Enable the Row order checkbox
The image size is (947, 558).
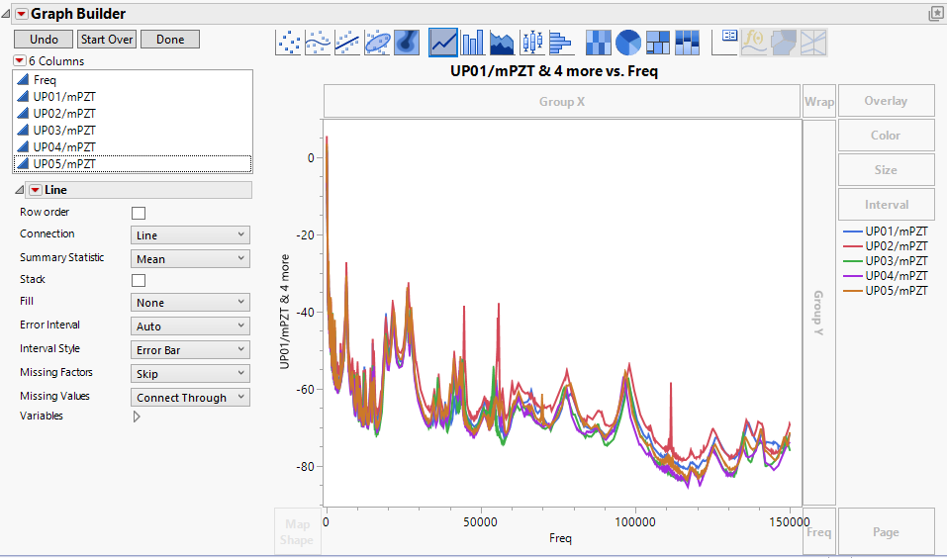(x=139, y=213)
